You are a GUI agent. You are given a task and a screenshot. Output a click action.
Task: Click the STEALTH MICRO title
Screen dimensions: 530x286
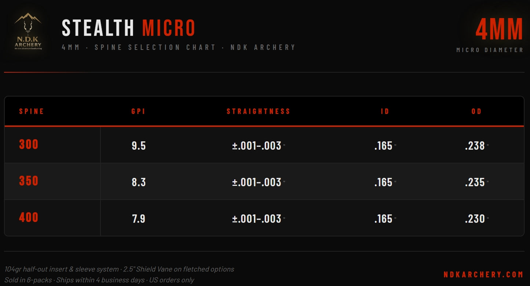(x=128, y=28)
